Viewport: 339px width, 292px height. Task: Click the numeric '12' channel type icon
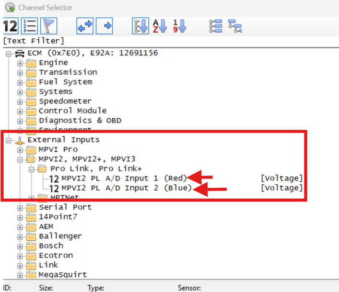(x=10, y=26)
